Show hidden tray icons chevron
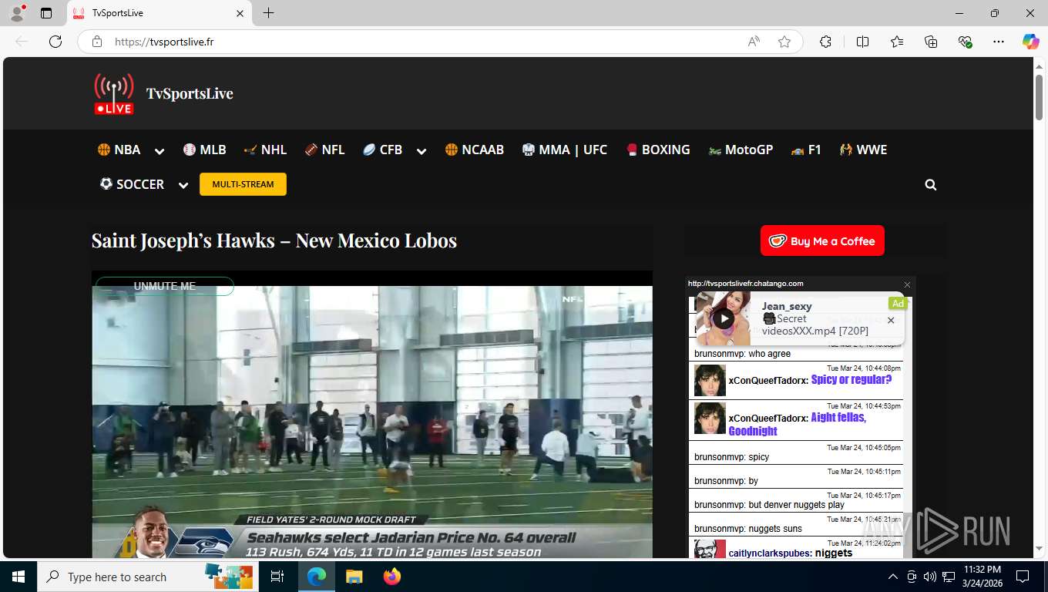The height and width of the screenshot is (592, 1048). click(893, 577)
